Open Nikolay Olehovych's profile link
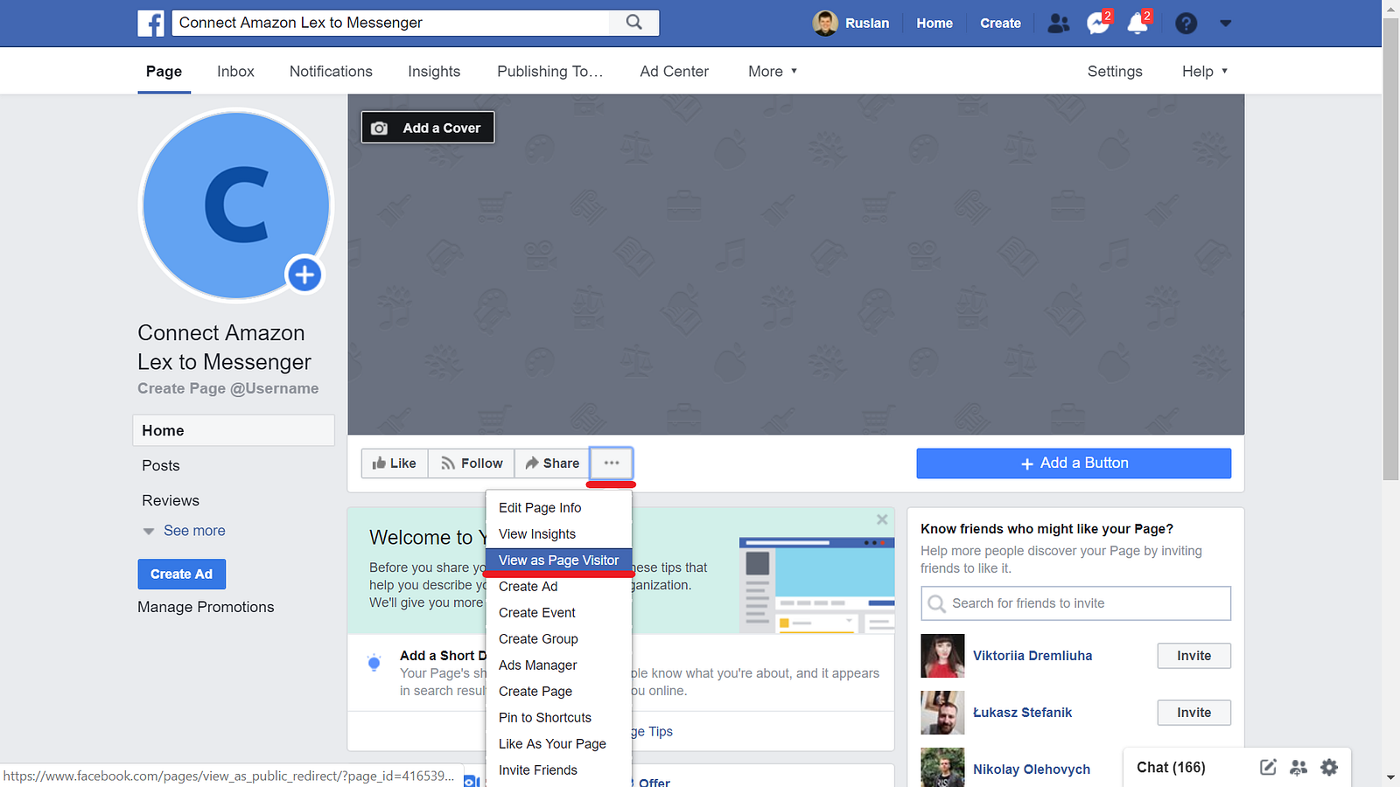 tap(1032, 770)
